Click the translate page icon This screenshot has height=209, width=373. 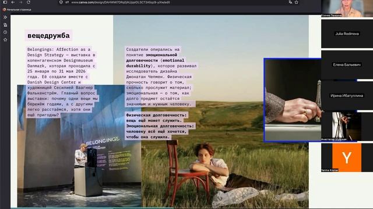tap(290, 2)
